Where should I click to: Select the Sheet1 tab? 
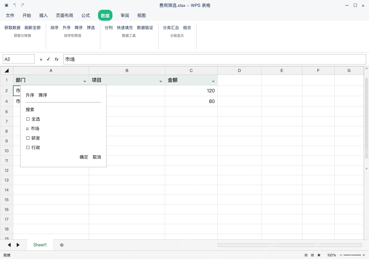(40, 245)
